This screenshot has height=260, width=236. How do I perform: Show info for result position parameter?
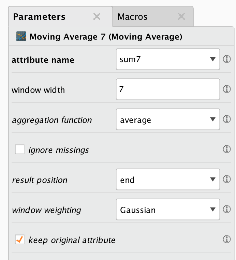point(226,179)
